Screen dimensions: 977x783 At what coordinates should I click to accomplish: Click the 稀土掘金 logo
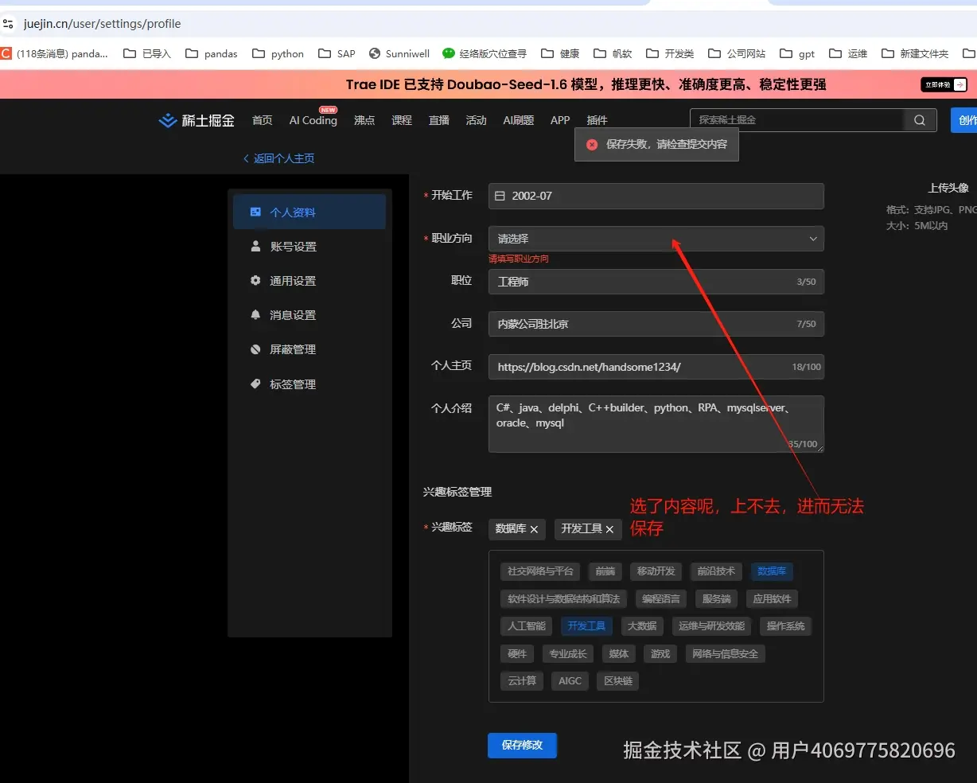196,119
